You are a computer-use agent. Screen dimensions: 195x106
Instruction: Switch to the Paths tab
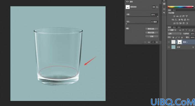179,27
